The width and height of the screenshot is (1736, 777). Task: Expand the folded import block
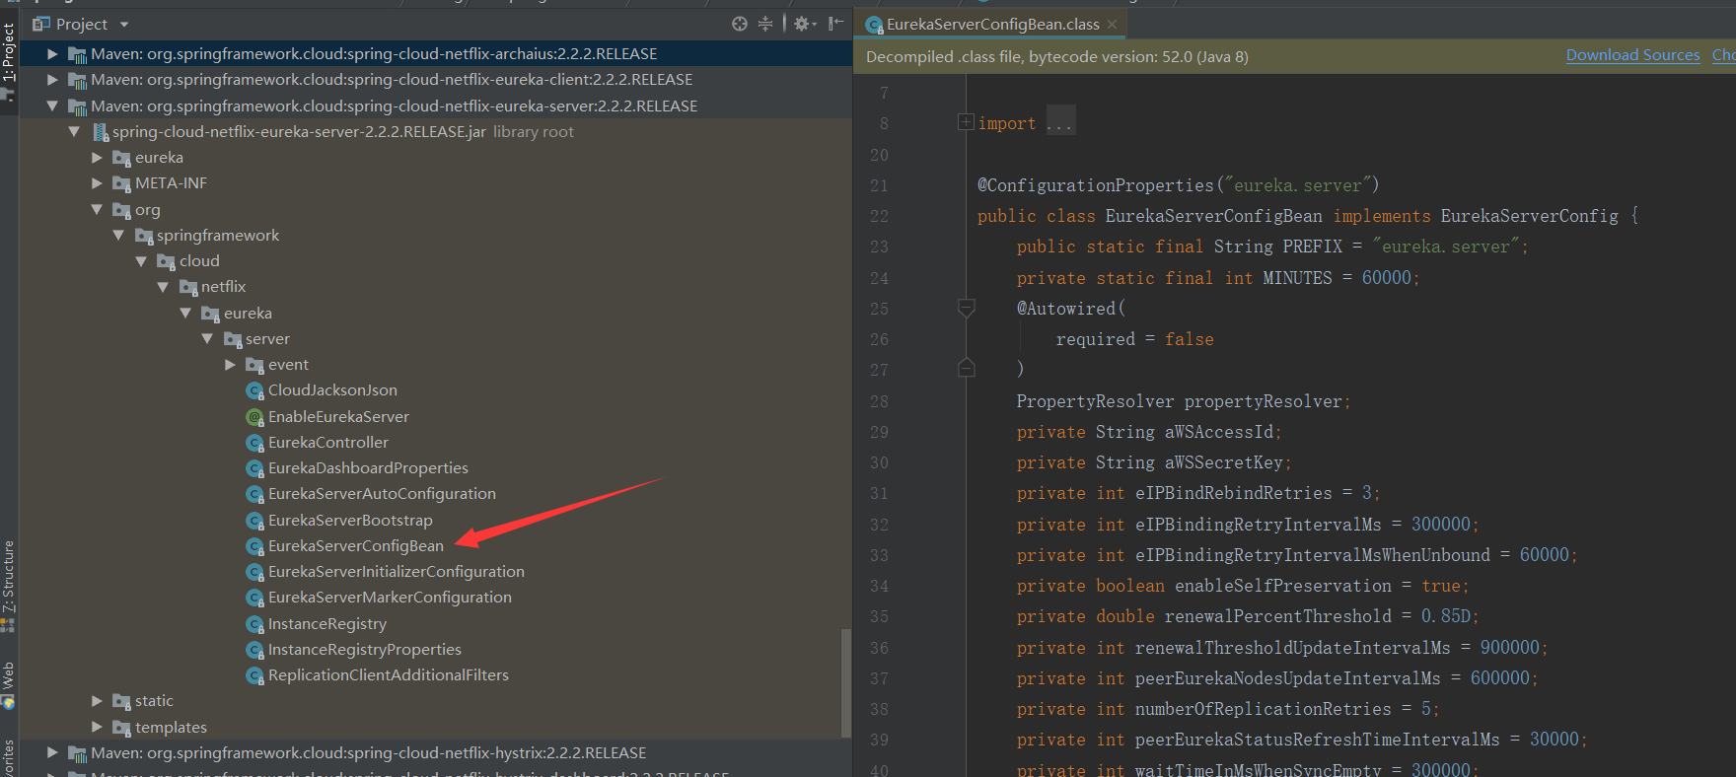click(x=966, y=121)
